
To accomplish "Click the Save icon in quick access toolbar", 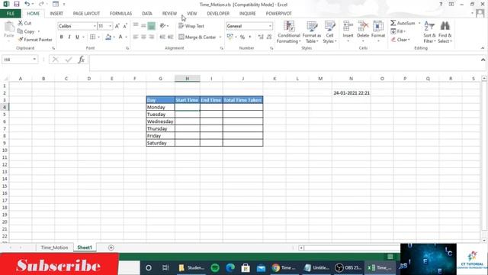I will (x=17, y=4).
